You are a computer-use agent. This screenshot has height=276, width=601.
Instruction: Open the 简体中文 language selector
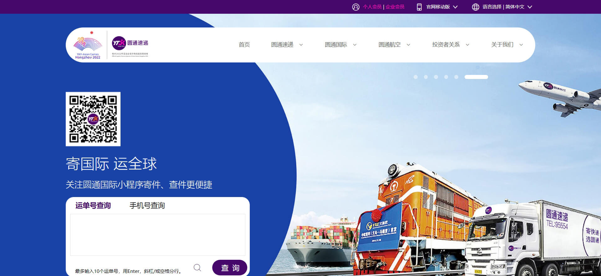pos(518,7)
